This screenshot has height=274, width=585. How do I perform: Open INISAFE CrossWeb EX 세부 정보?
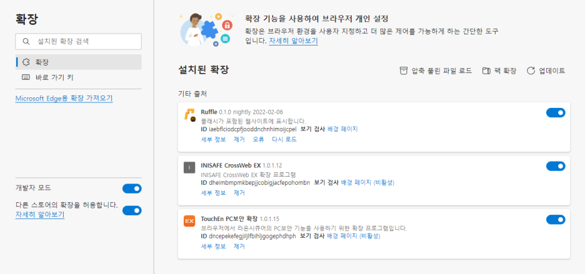point(213,193)
